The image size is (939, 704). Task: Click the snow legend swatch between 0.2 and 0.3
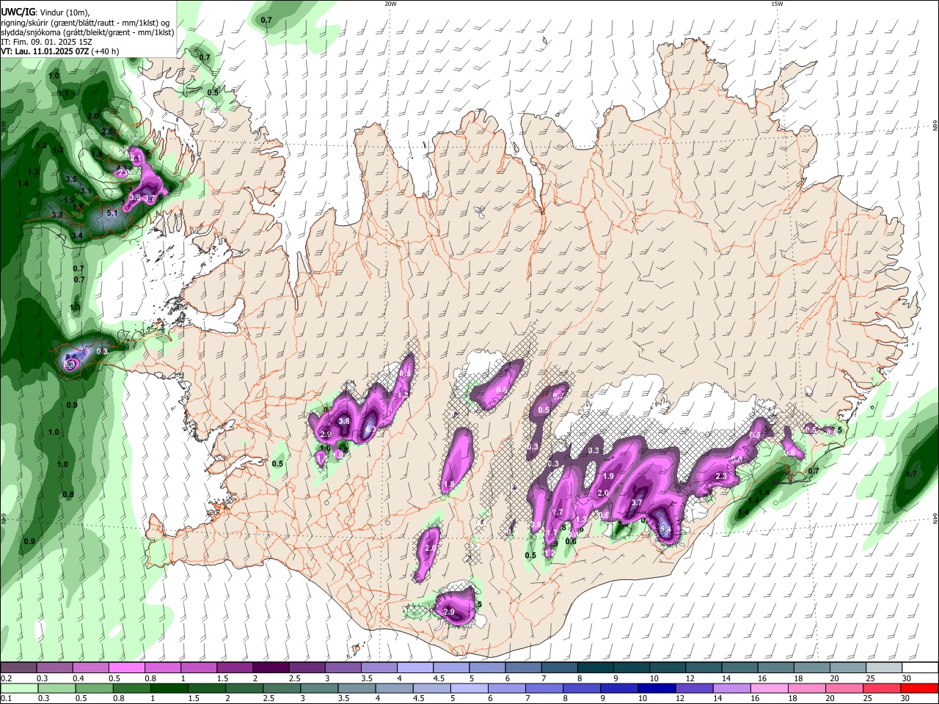[x=19, y=668]
